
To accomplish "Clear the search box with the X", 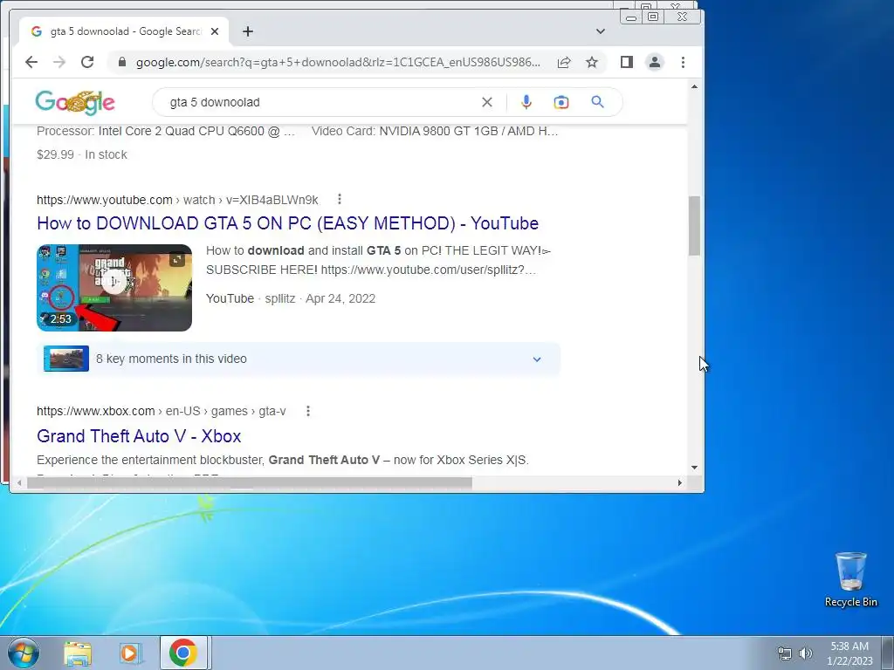I will 487,102.
